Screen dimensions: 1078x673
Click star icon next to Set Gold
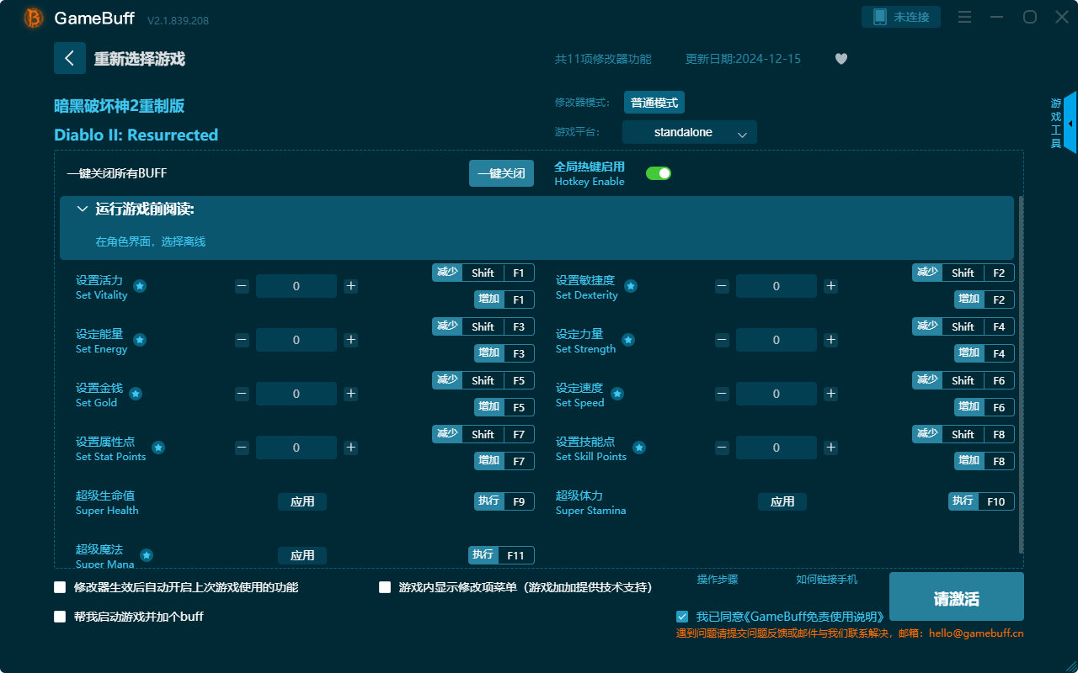[x=136, y=394]
